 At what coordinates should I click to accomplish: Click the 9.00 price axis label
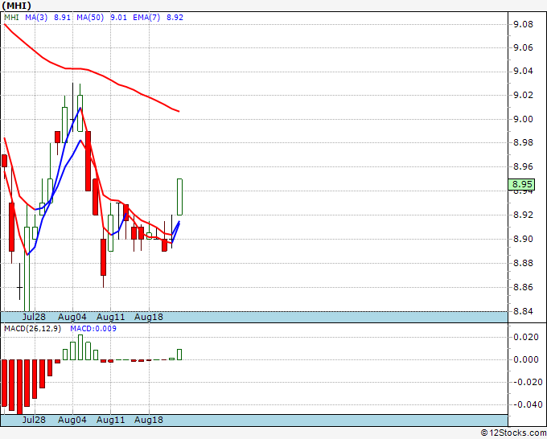[524, 119]
